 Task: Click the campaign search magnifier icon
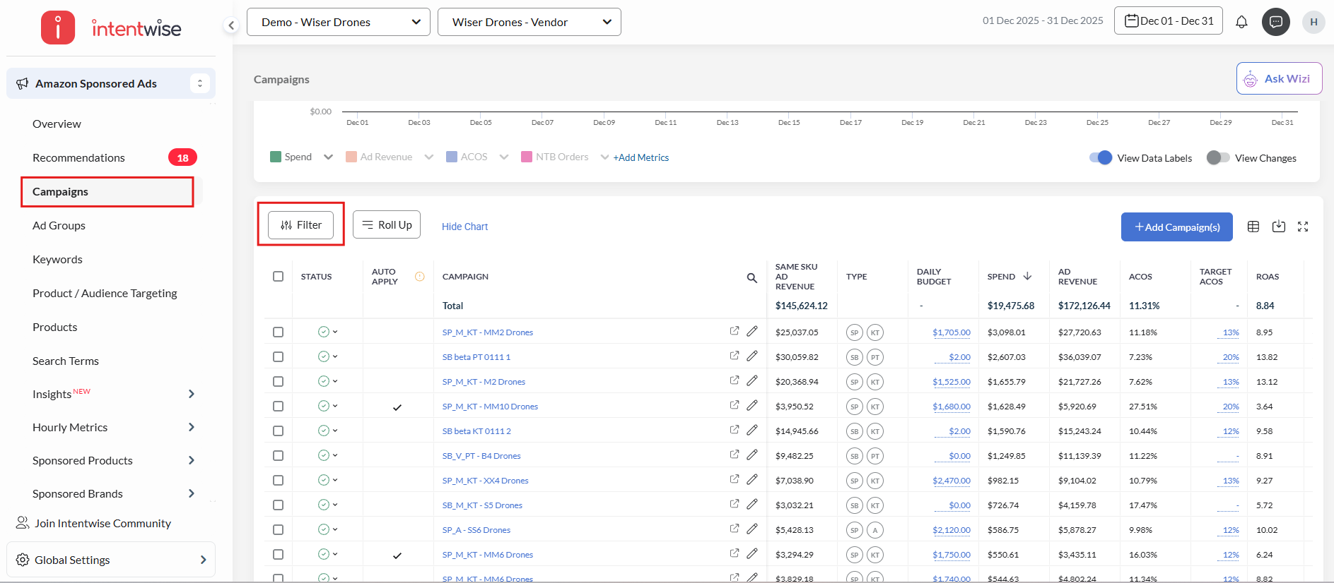click(752, 277)
